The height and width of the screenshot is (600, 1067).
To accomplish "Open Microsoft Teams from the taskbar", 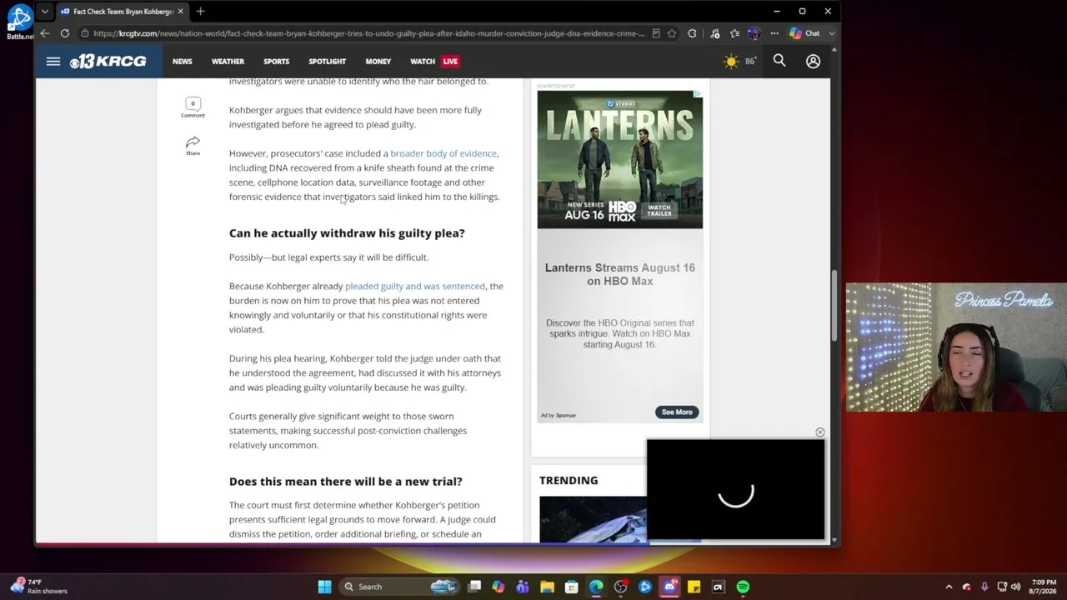I will [523, 587].
